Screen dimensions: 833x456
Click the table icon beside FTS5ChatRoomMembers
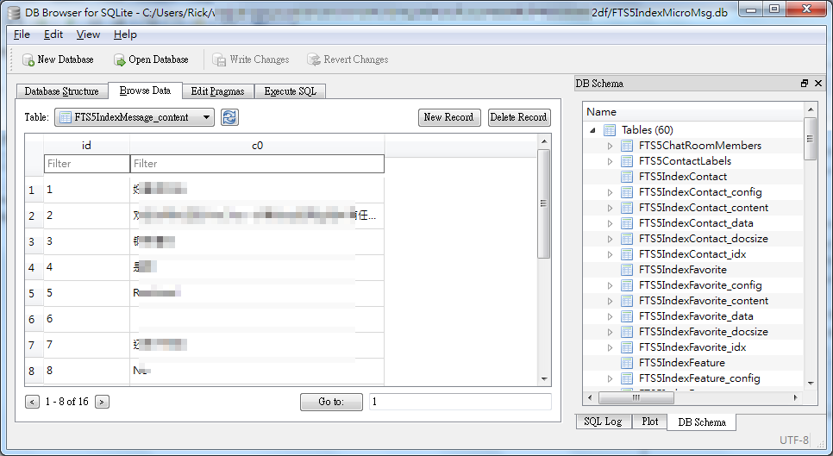(x=627, y=146)
